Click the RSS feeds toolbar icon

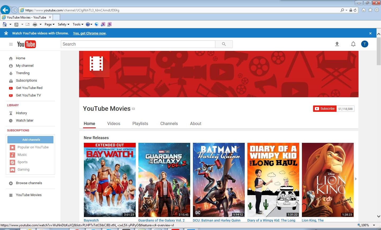click(16, 24)
